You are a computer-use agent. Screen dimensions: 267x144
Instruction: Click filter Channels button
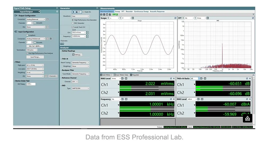[53, 76]
